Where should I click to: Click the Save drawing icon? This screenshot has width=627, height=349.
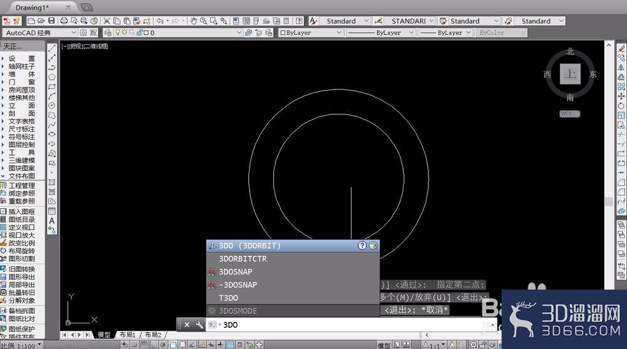point(51,21)
